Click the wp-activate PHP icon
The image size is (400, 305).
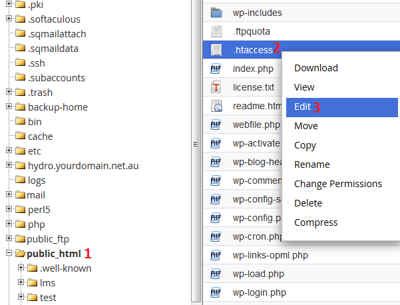(216, 143)
